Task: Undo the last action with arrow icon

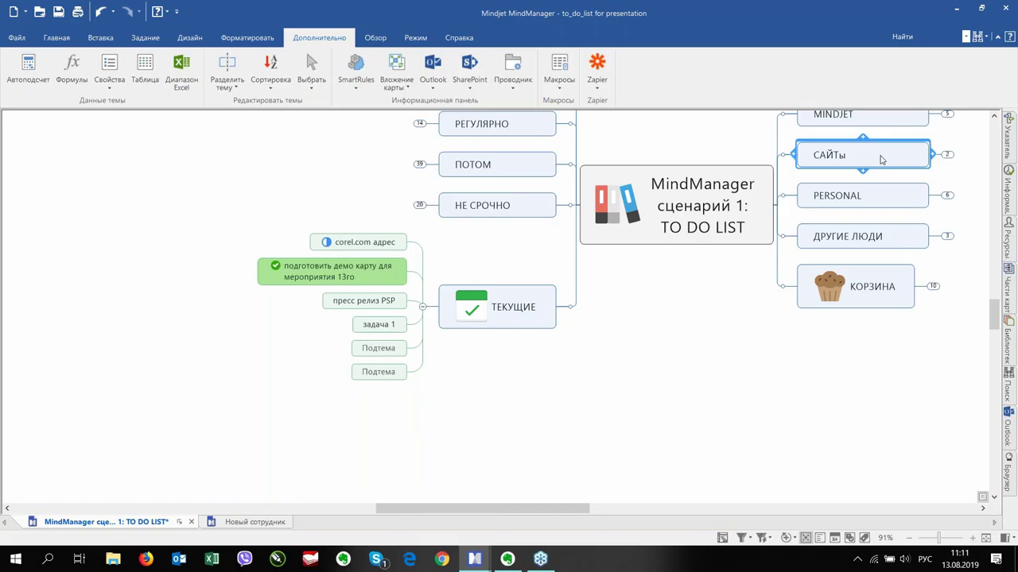Action: [100, 12]
